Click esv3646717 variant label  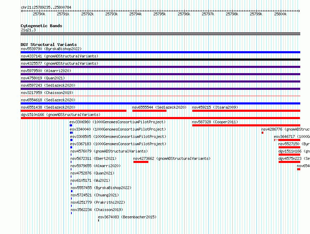coord(292,136)
